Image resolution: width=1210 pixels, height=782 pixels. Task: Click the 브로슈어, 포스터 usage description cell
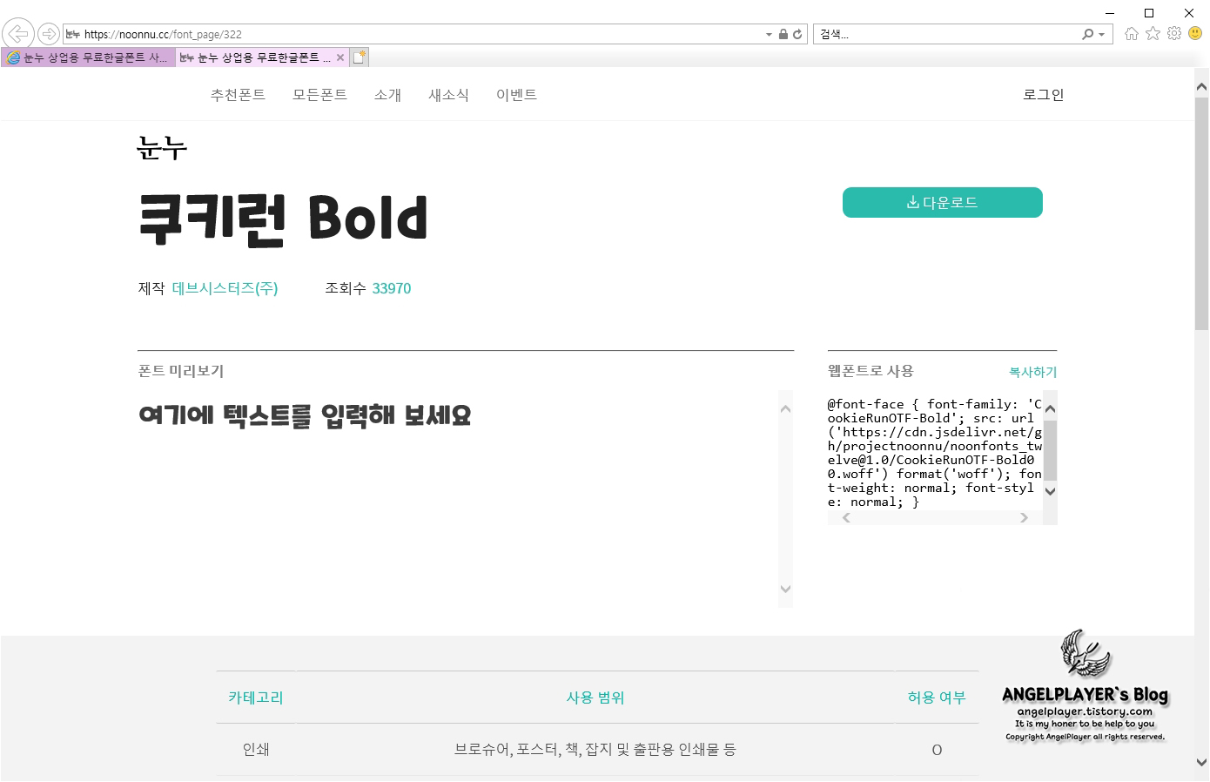595,749
